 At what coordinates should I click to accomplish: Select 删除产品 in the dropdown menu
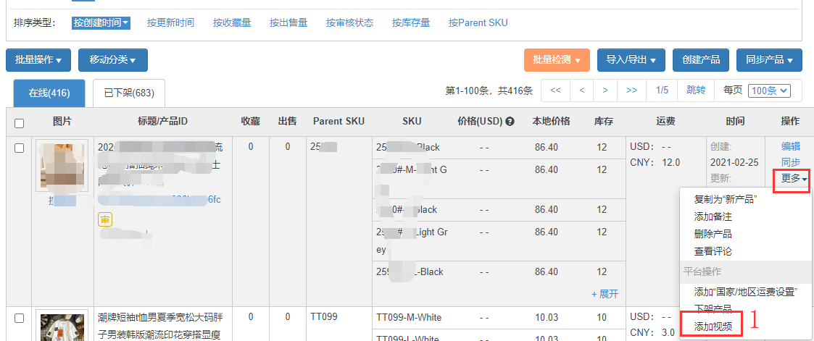coord(713,234)
